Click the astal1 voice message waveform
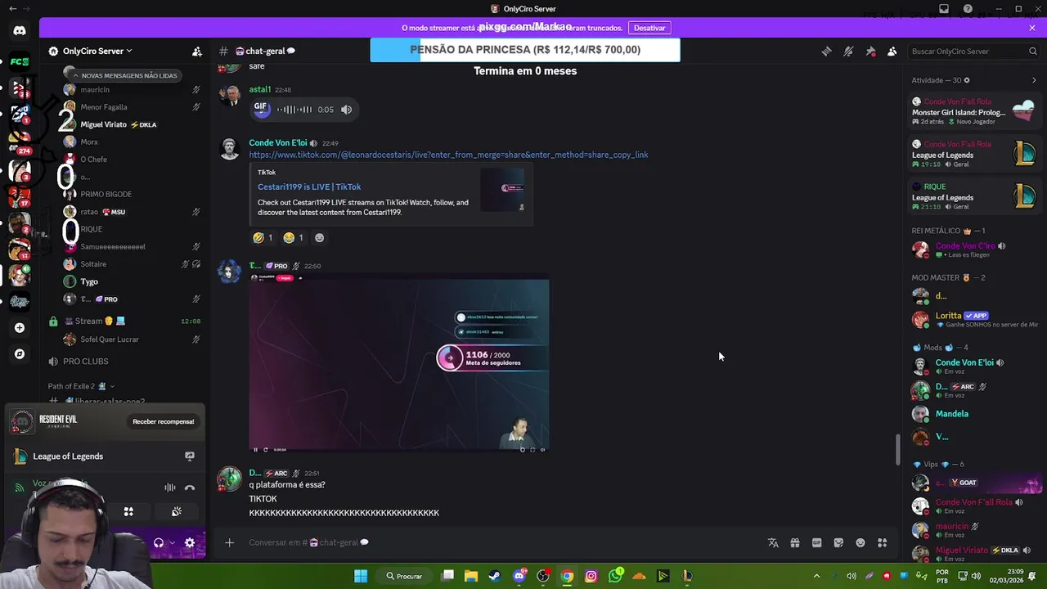The width and height of the screenshot is (1047, 589). point(294,110)
